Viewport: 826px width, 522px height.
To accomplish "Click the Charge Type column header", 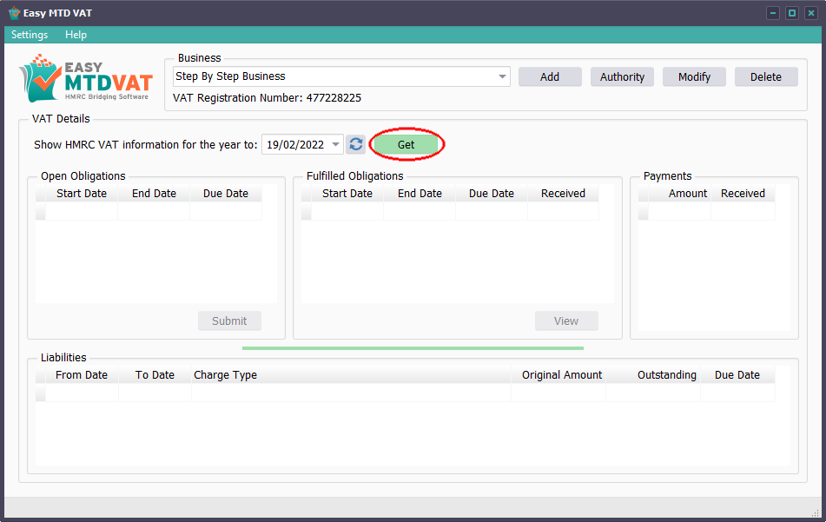I will click(x=351, y=375).
